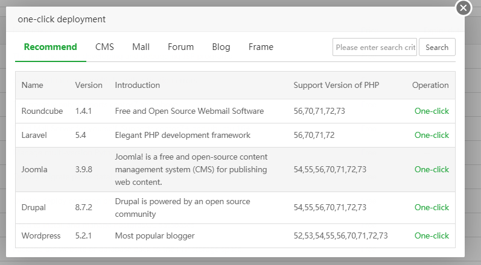One-click deploy Joomla
Viewport: 481px width, 265px height.
tap(432, 170)
